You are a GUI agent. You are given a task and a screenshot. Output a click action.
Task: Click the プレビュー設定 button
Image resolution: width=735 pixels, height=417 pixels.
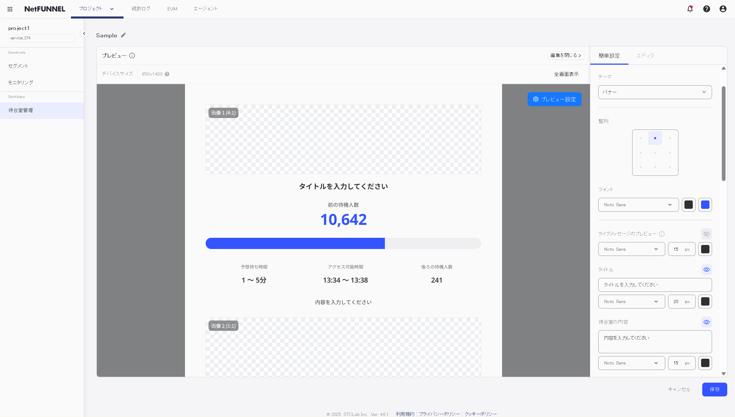[554, 99]
